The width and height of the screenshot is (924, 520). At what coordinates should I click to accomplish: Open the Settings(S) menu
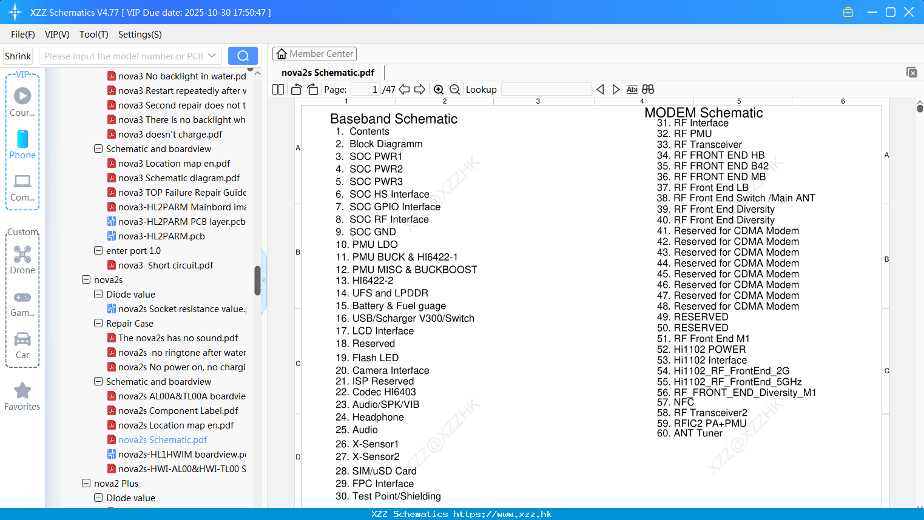(x=140, y=35)
